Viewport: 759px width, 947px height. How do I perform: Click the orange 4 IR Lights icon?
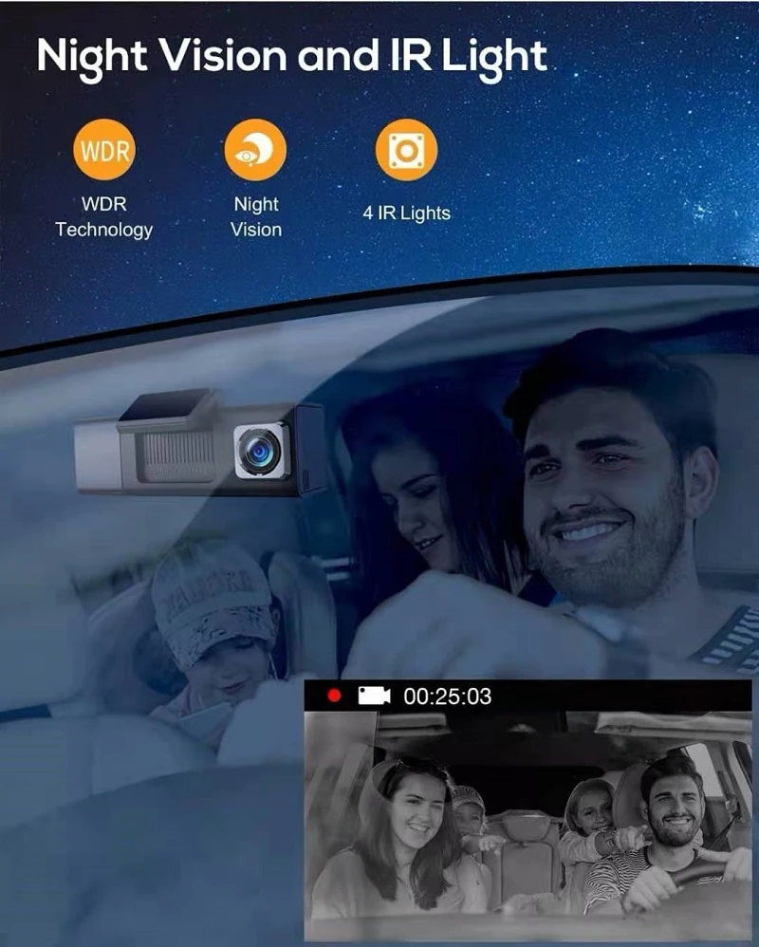tap(406, 150)
